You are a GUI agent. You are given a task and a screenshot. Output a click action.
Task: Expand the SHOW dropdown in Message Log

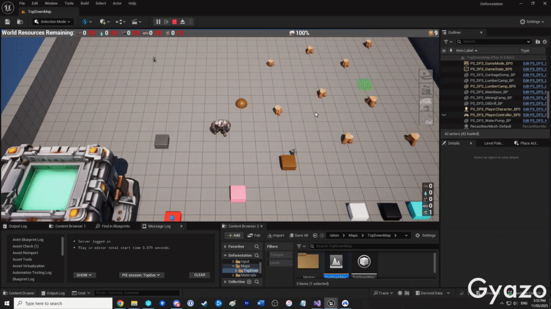click(x=84, y=275)
